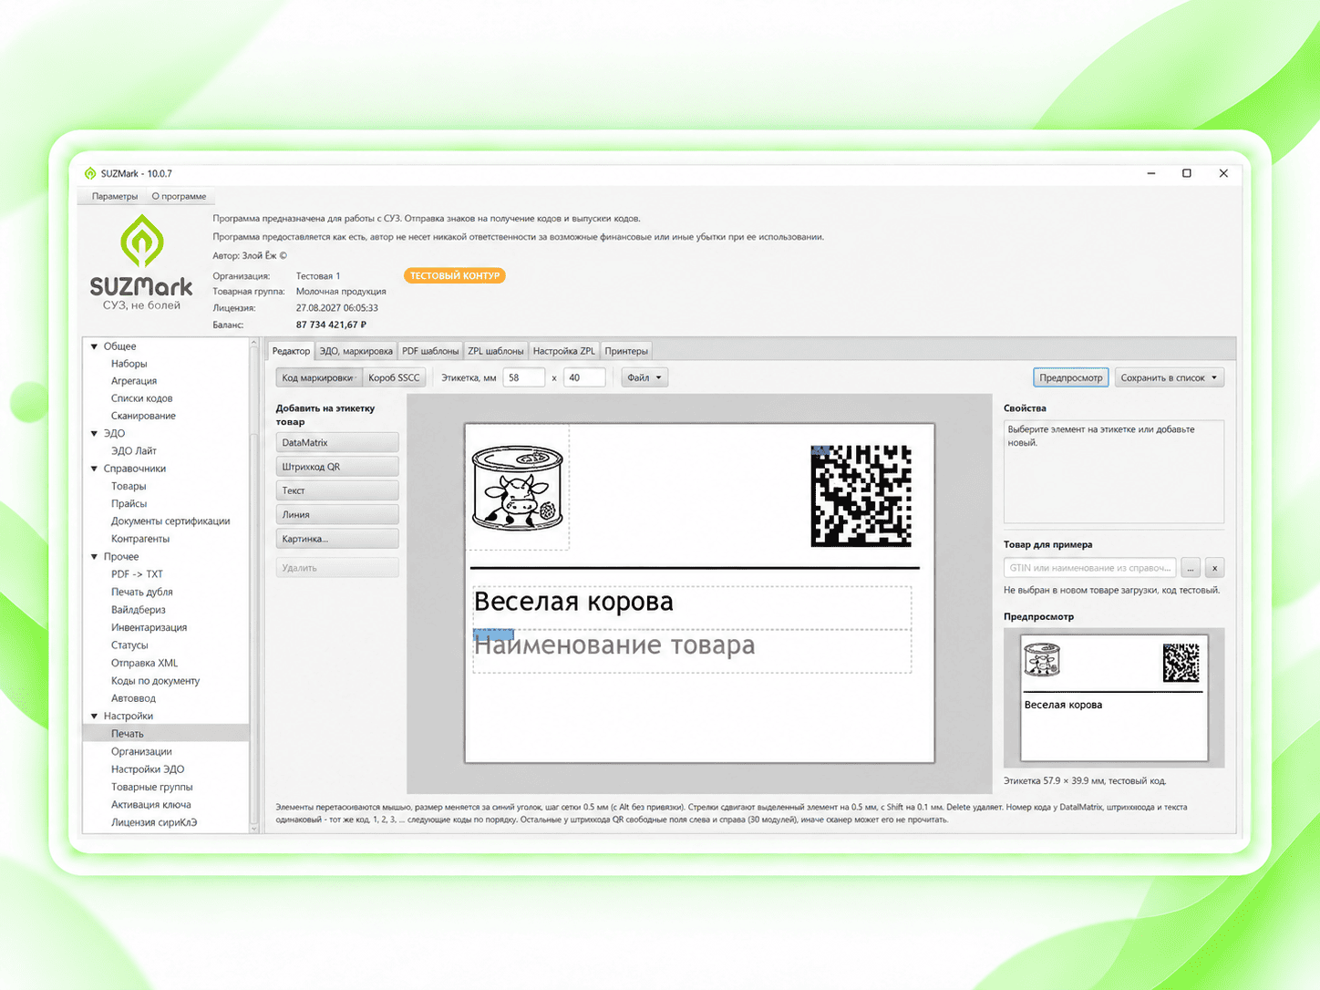Click the Предпросмотр button
The image size is (1320, 990).
pos(1071,377)
